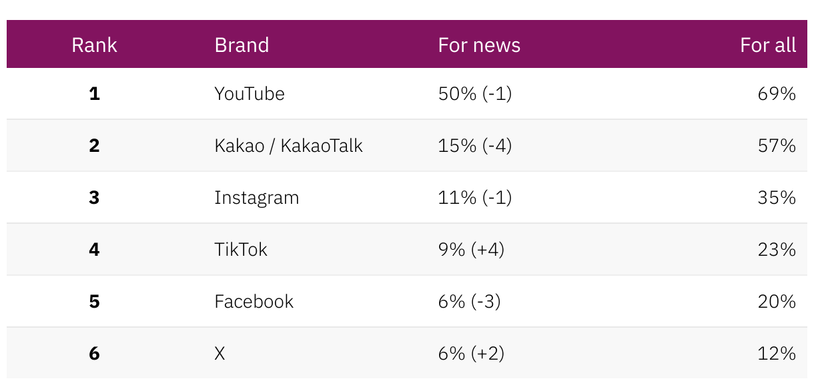Click KakaoTalk's 15% (-4) news value
This screenshot has width=814, height=385.
(x=475, y=146)
